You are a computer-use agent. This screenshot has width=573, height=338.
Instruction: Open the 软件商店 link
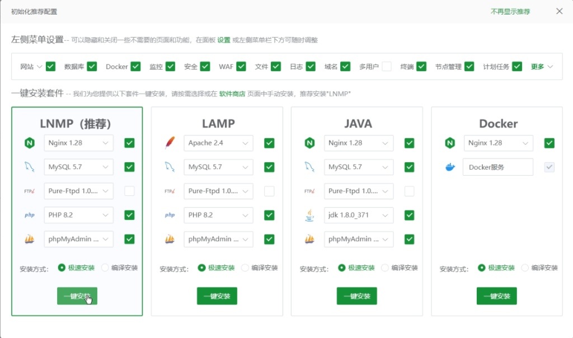click(x=232, y=94)
